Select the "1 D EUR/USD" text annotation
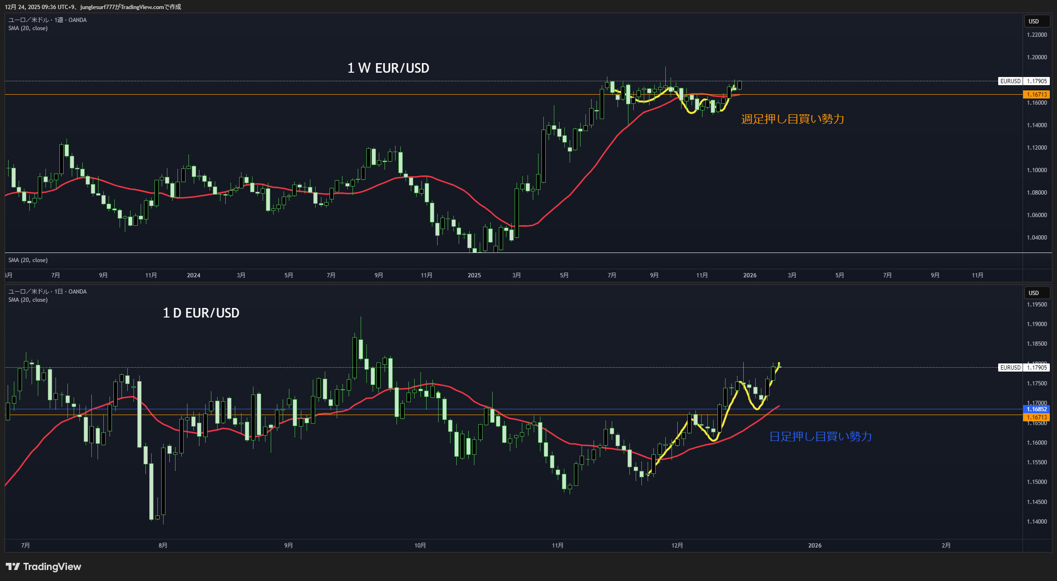This screenshot has width=1057, height=581. pos(201,313)
